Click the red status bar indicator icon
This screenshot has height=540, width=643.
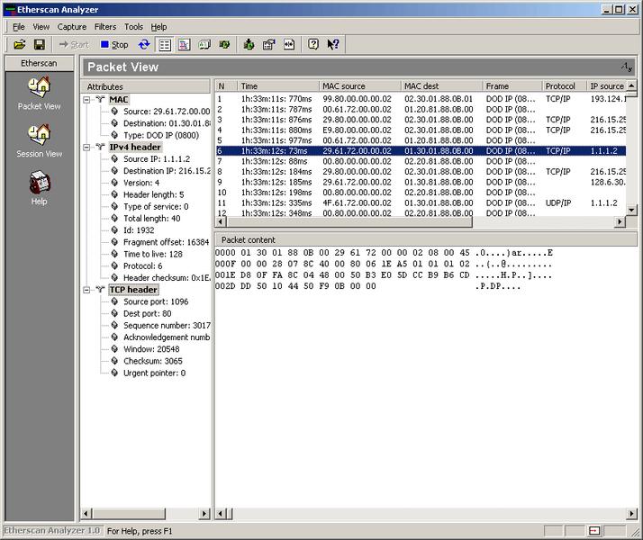point(593,531)
